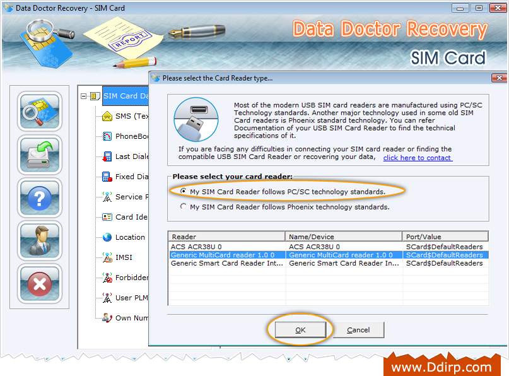
Task: Open the Service Provider tree item
Action: pos(132,197)
